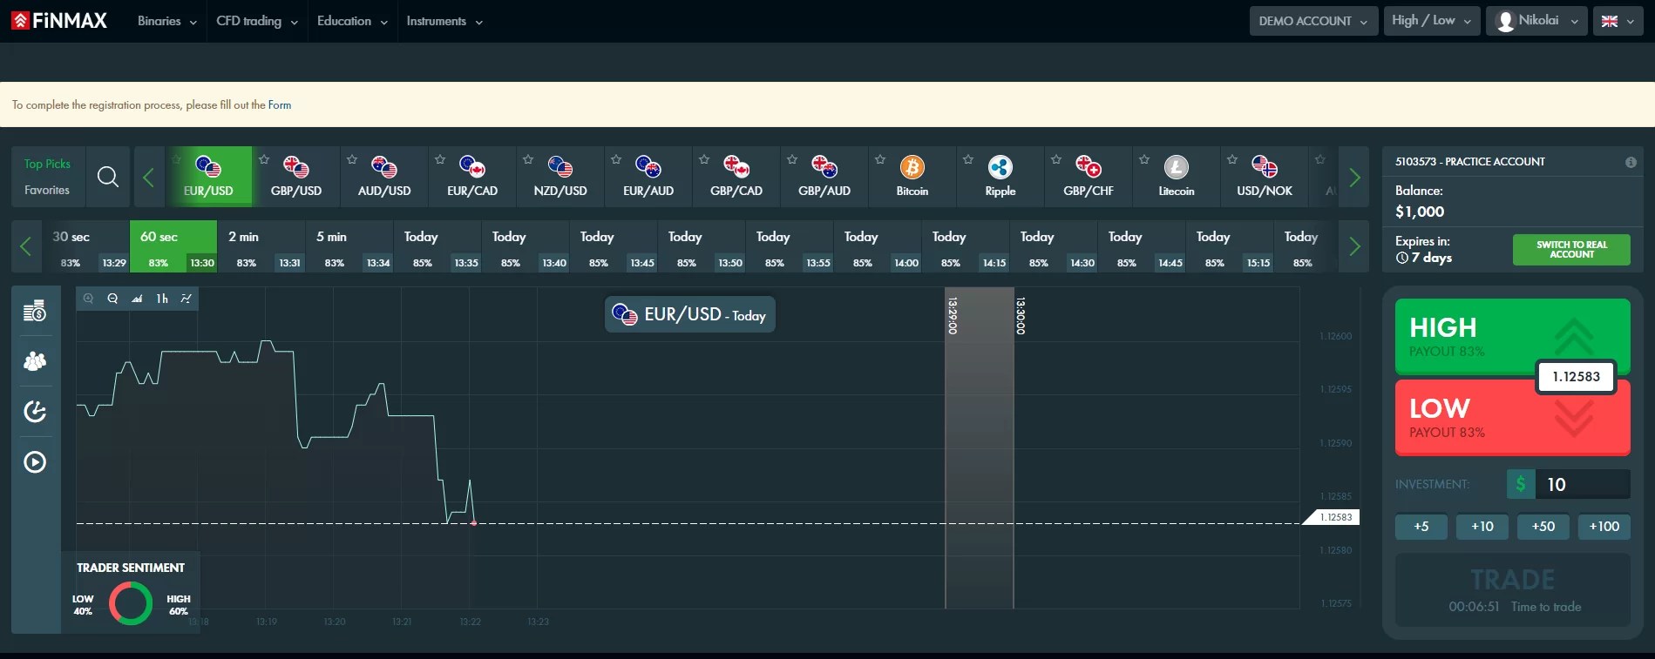Screen dimensions: 1655x659
Task: Select the Favorites tab
Action: point(47,190)
